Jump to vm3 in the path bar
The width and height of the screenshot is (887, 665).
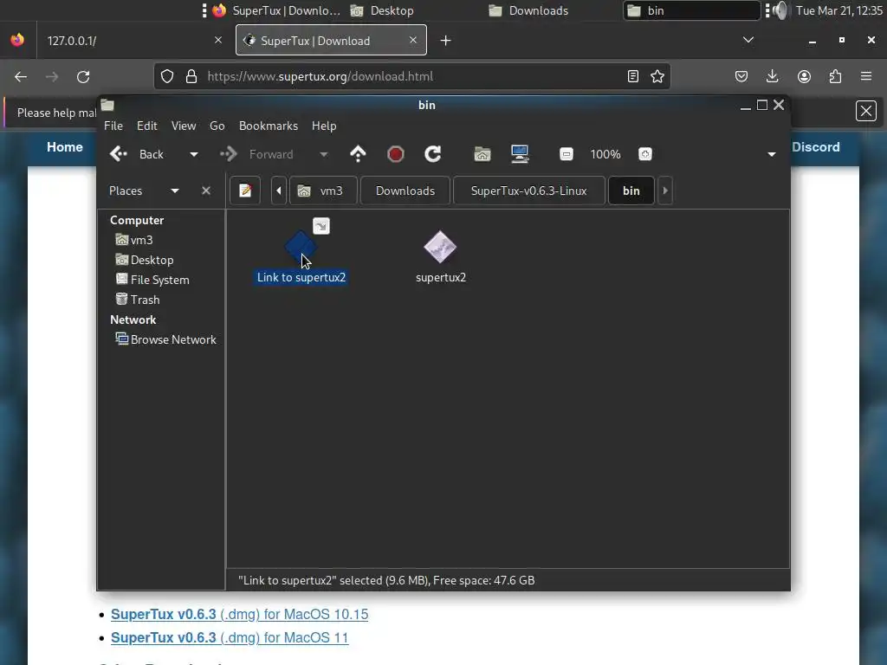324,190
